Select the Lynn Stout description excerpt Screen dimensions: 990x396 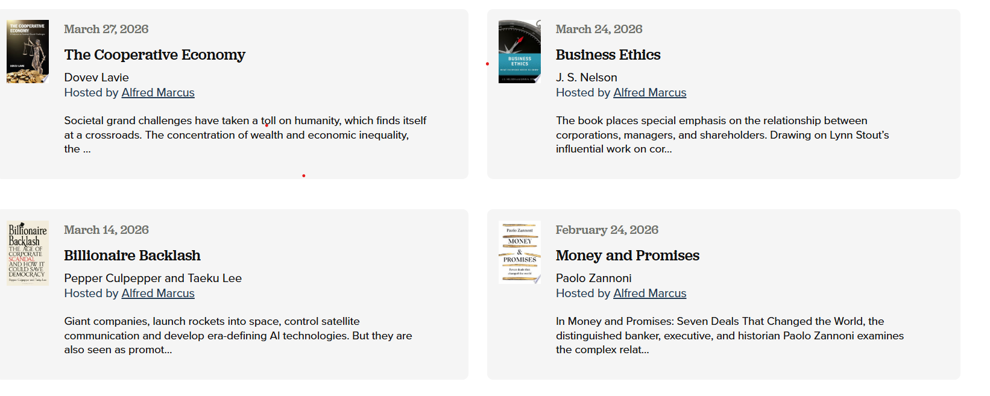(x=722, y=135)
